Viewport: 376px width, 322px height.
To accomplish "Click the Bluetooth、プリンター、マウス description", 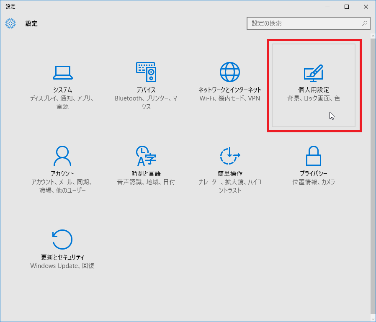I will pos(146,102).
